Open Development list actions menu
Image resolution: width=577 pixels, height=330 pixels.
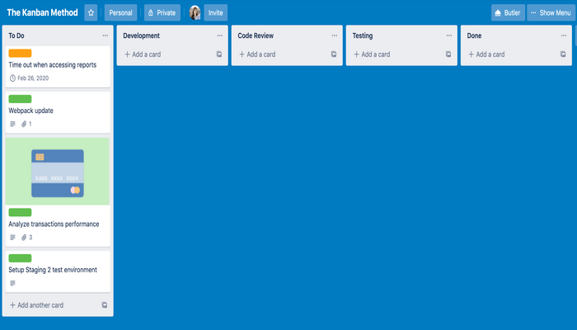(x=219, y=36)
